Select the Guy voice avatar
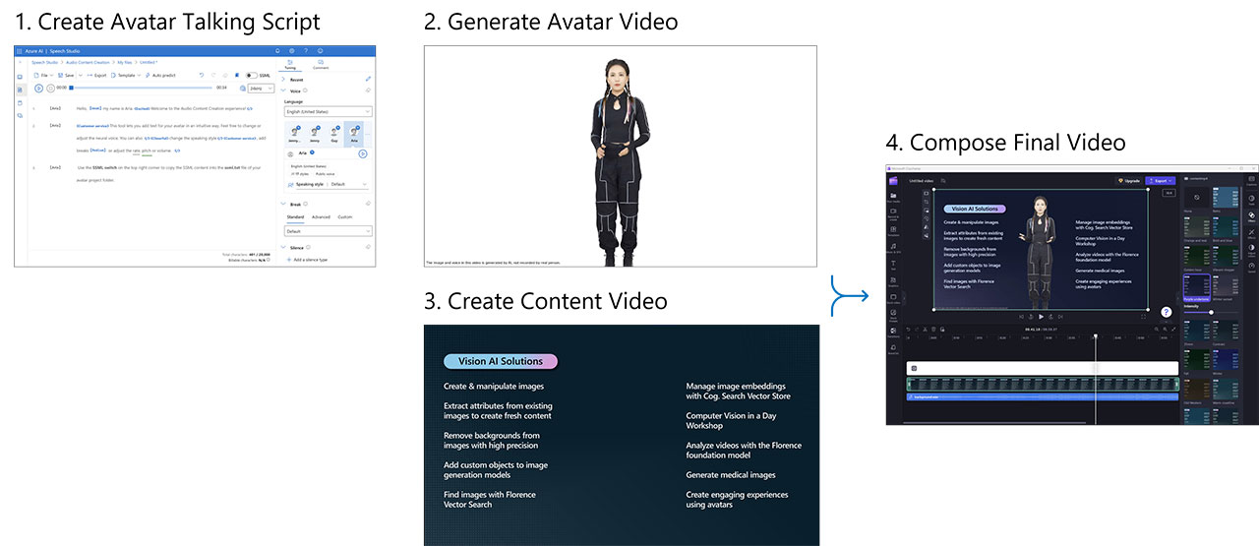 click(x=334, y=134)
